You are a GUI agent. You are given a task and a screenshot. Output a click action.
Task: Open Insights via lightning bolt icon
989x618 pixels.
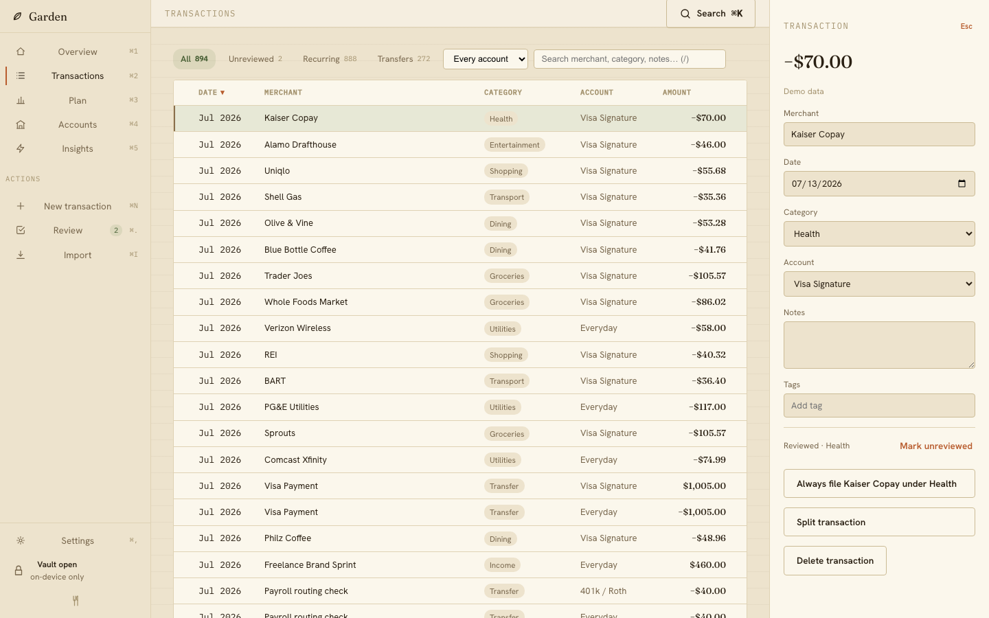tap(21, 149)
